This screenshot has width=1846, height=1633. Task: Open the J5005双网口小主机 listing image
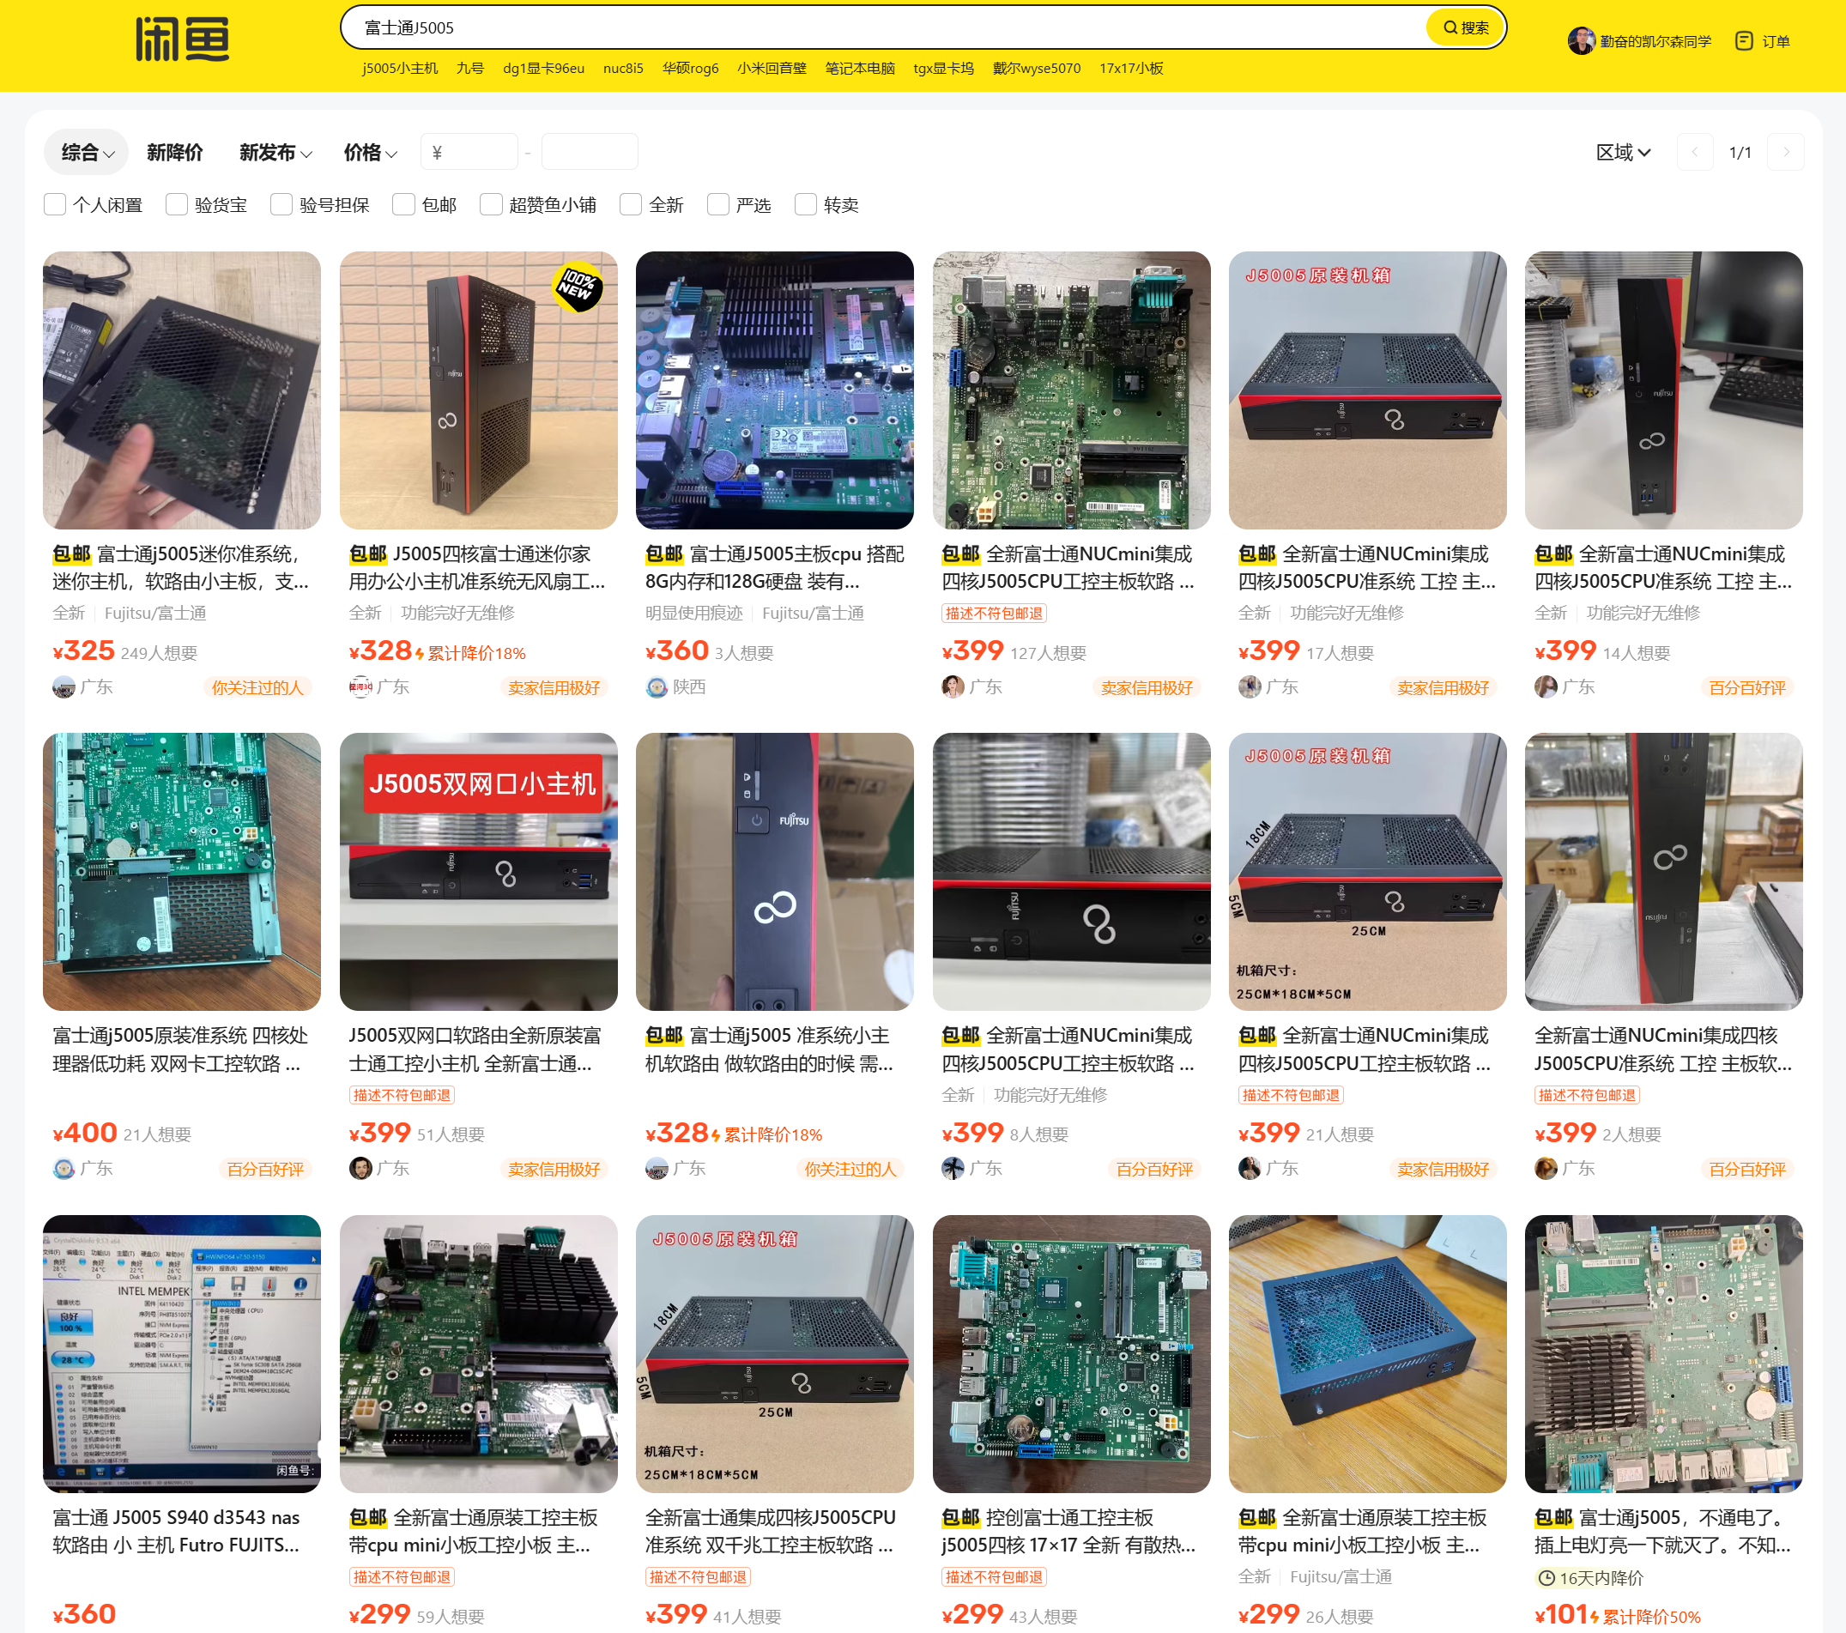pyautogui.click(x=479, y=872)
